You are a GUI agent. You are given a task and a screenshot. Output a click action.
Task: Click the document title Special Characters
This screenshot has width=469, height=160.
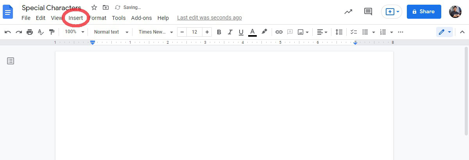52,8
